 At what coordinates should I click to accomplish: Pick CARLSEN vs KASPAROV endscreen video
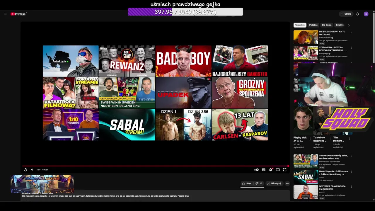point(240,125)
